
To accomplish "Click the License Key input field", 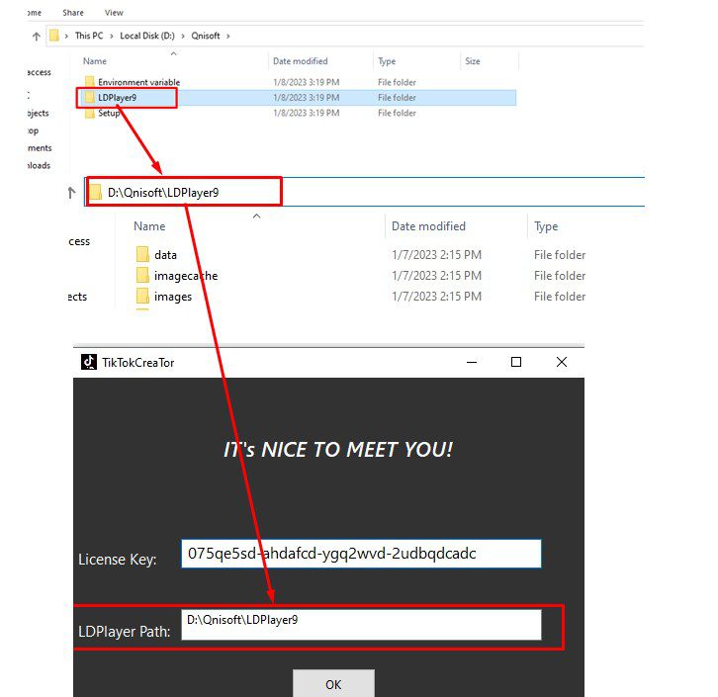I will coord(361,554).
